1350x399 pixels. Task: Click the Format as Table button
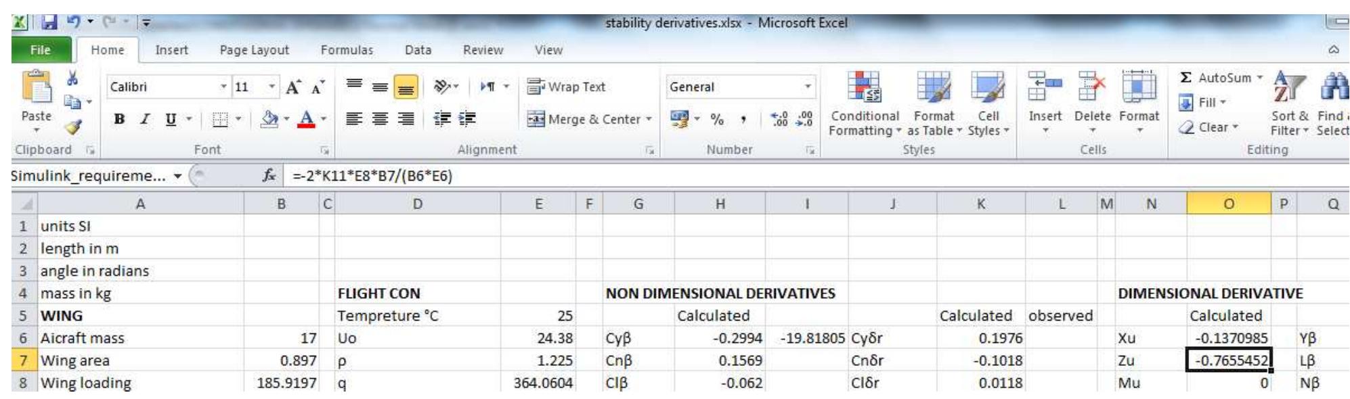tap(933, 104)
